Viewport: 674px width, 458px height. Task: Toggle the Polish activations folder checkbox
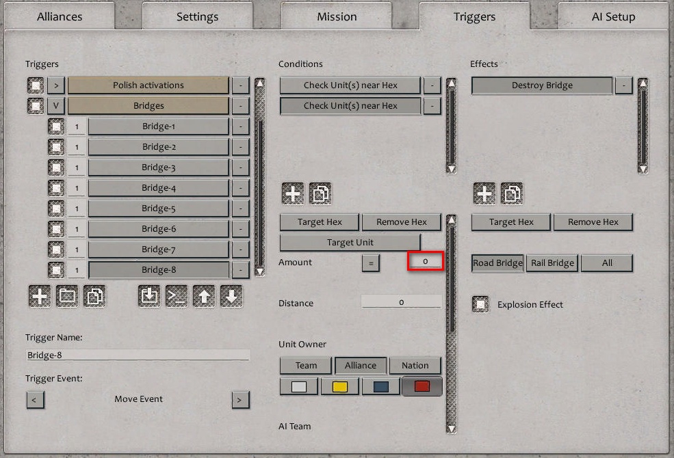click(x=36, y=85)
